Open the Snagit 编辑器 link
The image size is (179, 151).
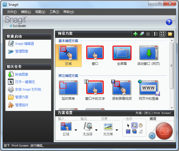25,44
